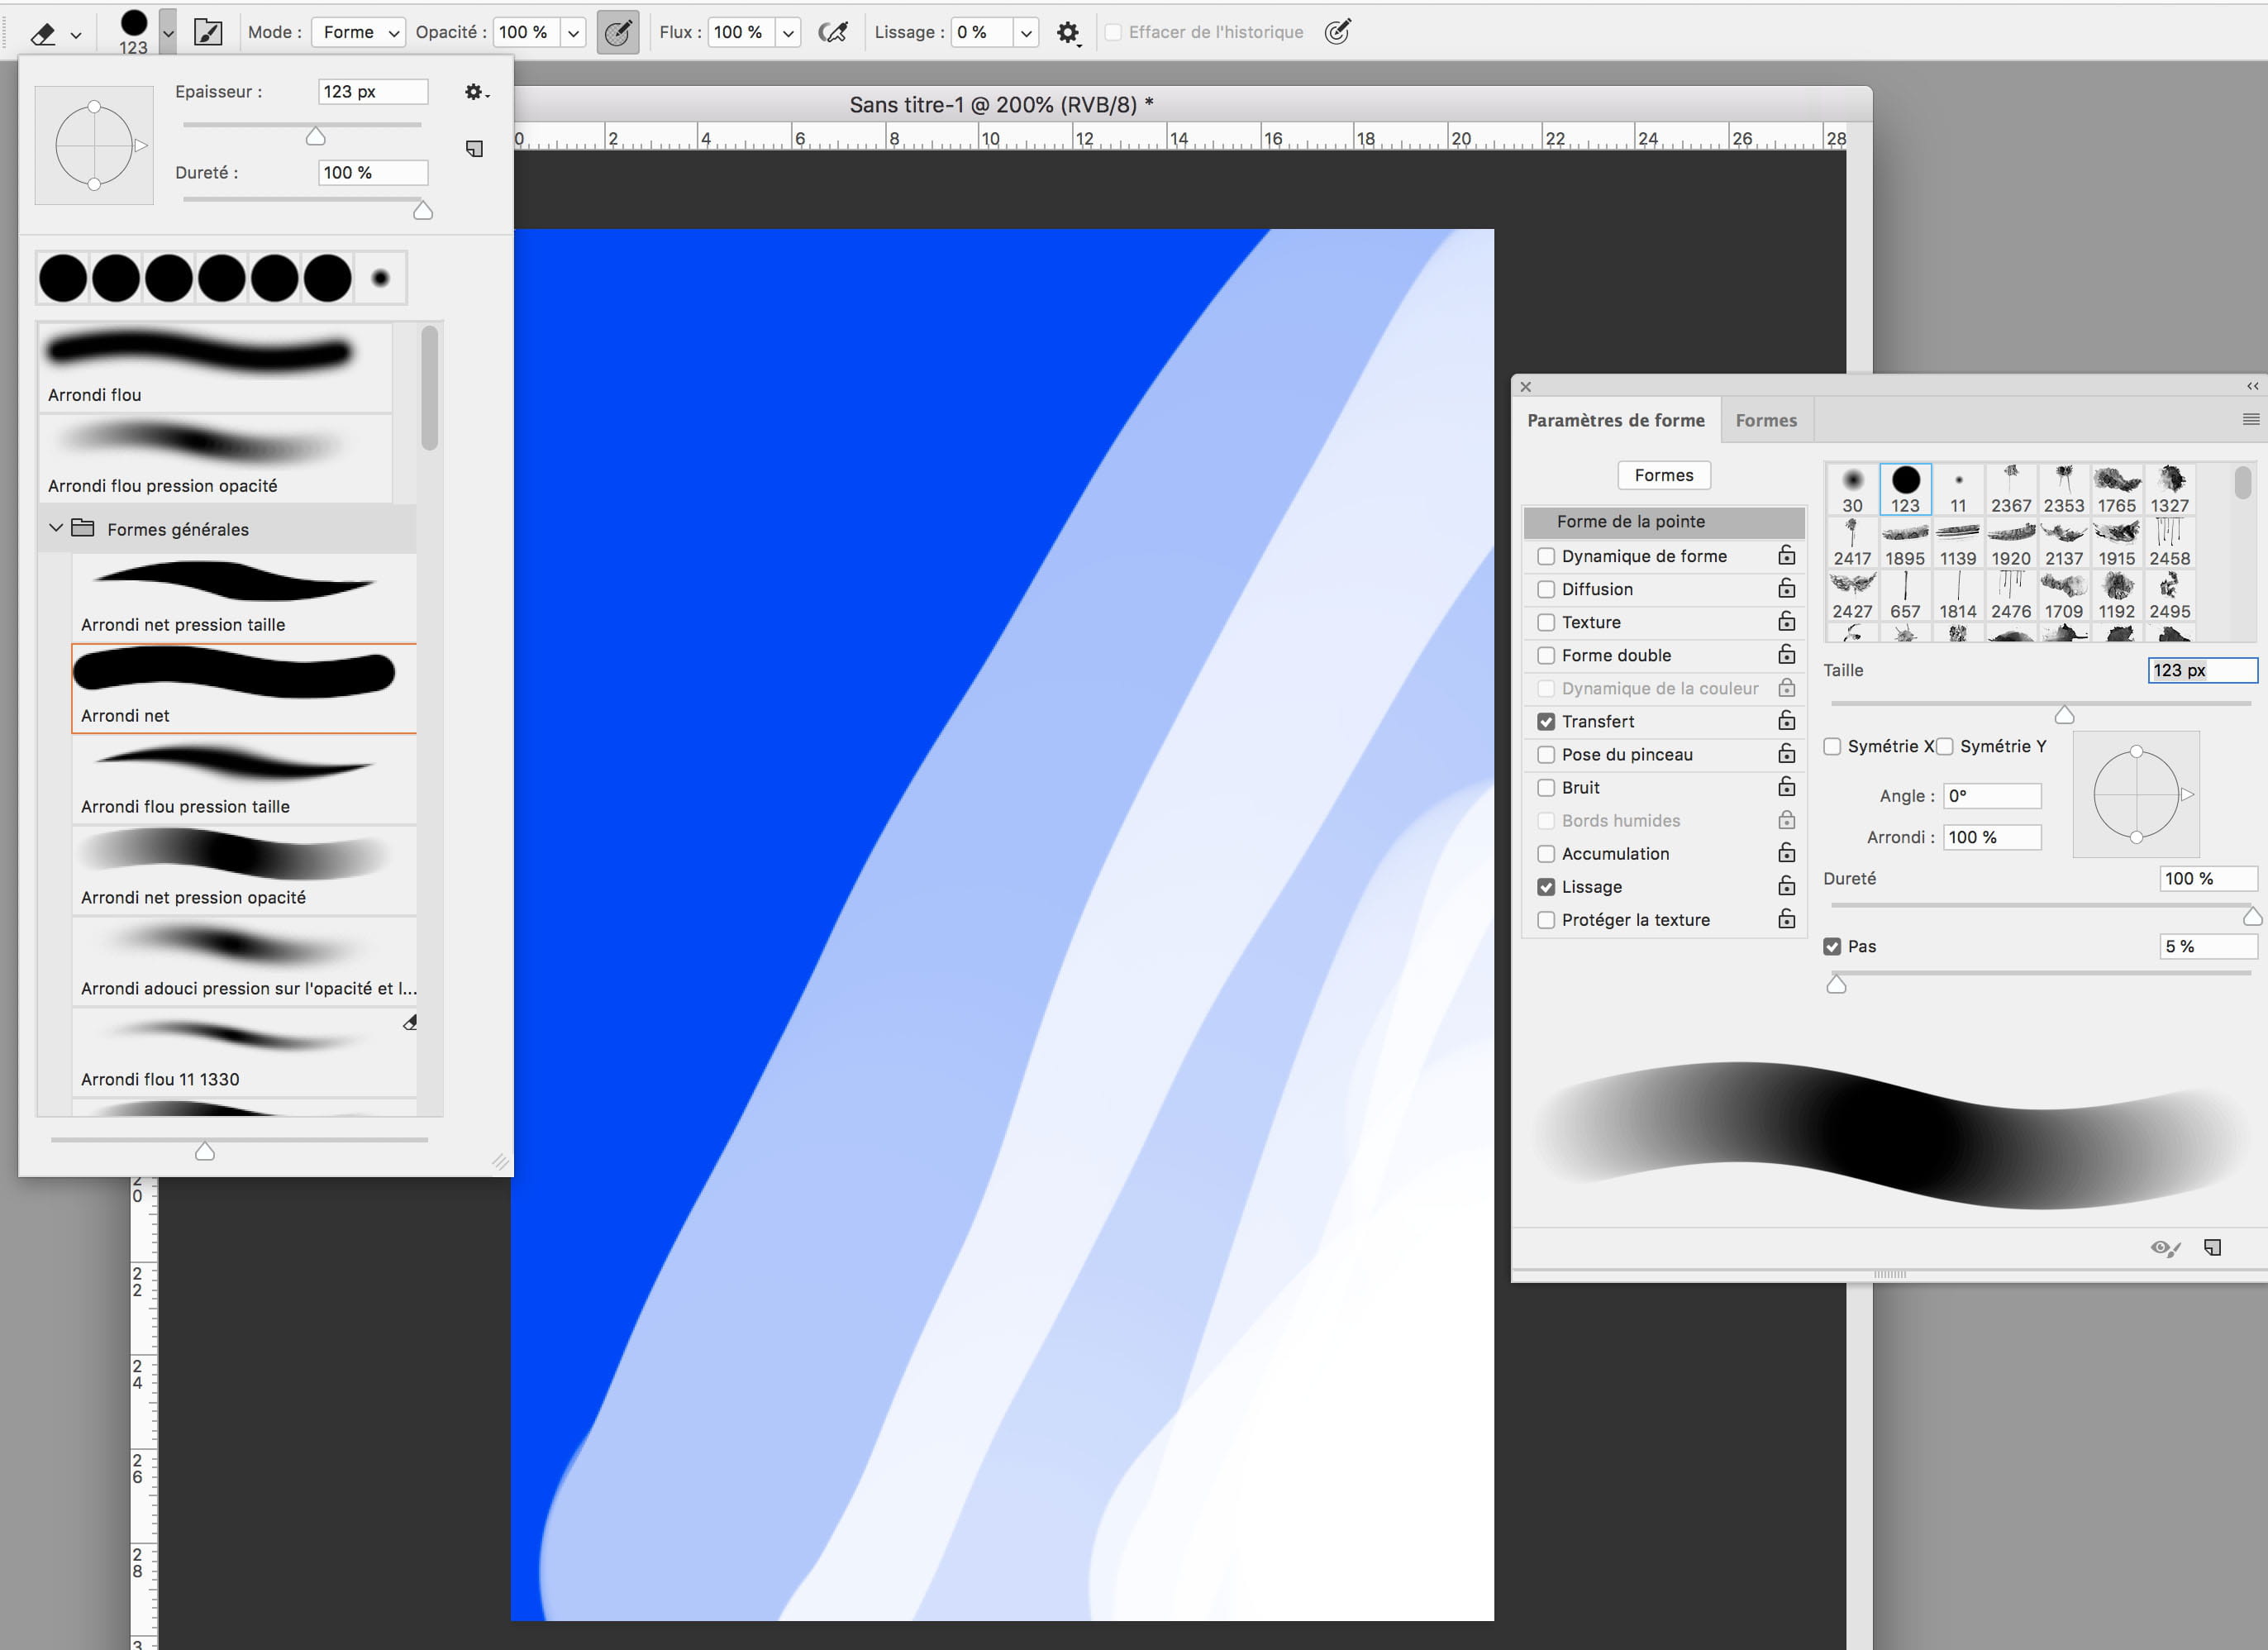
Task: Select Forme de la pointe section
Action: pos(1664,521)
